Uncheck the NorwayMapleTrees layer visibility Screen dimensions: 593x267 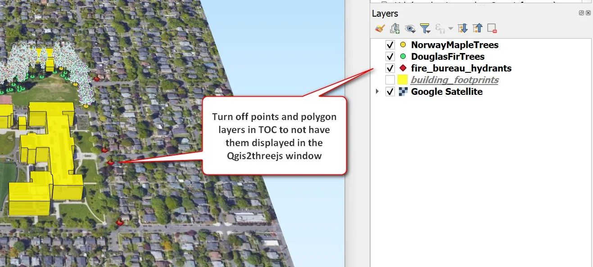tap(390, 45)
